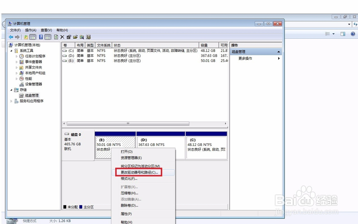Collapse the 磁盘管理 actions section arrow
Viewport: 358px width, 224px height.
click(x=279, y=52)
